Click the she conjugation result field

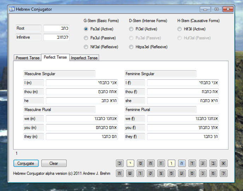click(183, 101)
